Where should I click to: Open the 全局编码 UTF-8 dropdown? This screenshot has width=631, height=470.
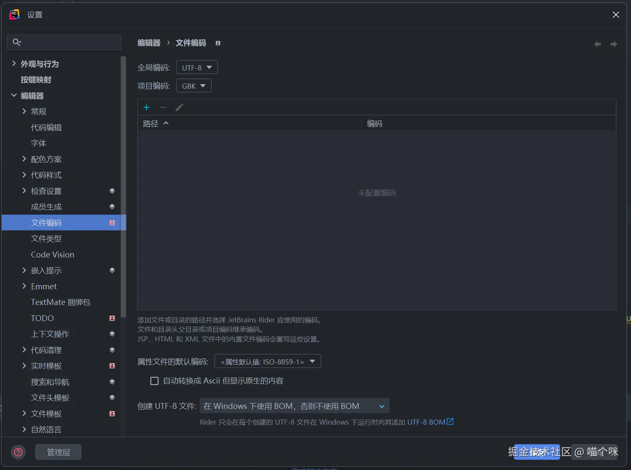[197, 67]
